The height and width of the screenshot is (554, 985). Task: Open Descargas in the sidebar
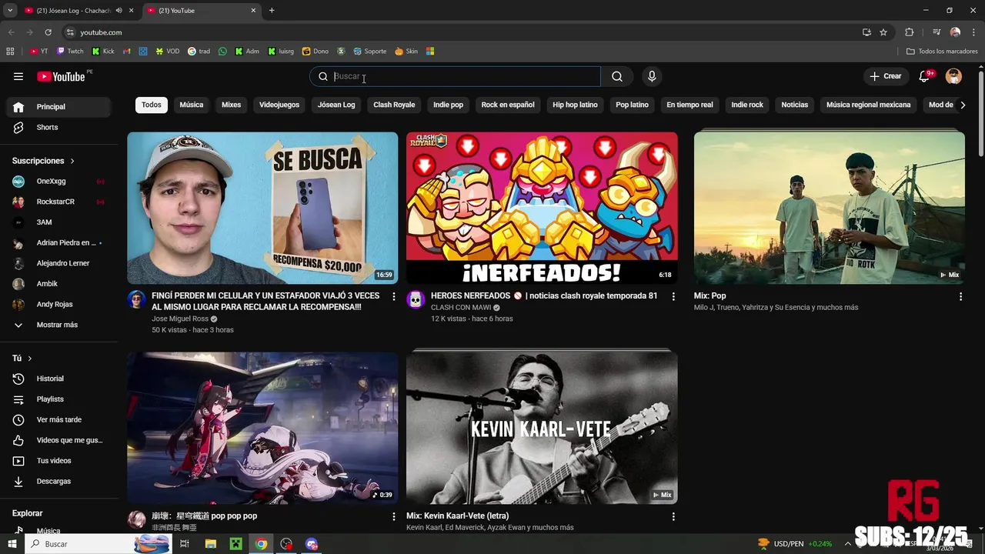58,481
